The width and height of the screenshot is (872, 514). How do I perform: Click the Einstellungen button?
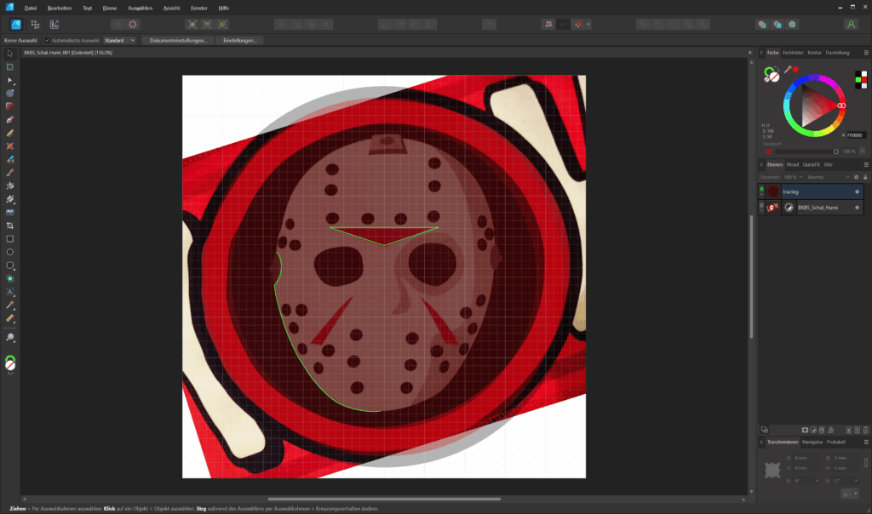coord(239,40)
